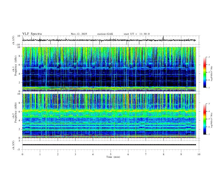Click the ch.3 voltage flat trace line

click(x=109, y=145)
